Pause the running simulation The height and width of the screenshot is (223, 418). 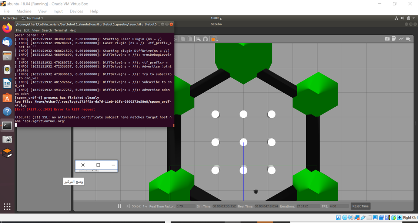coord(120,206)
